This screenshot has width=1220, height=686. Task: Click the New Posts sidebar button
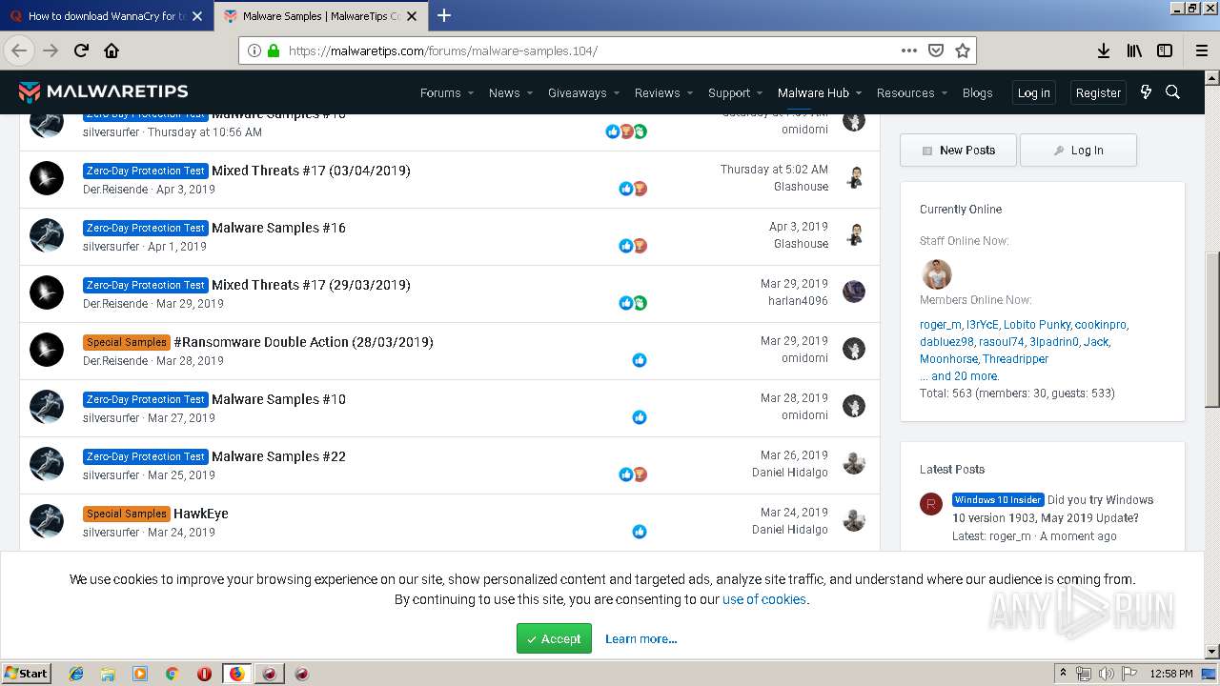(958, 151)
